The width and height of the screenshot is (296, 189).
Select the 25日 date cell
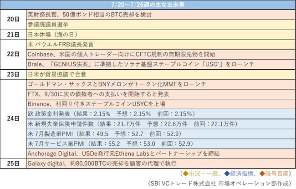pyautogui.click(x=13, y=163)
